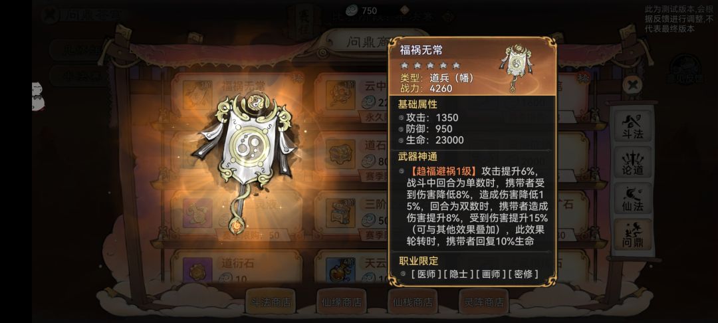The width and height of the screenshot is (718, 323).
Task: Tap the five-star rating row
Action: (430, 65)
